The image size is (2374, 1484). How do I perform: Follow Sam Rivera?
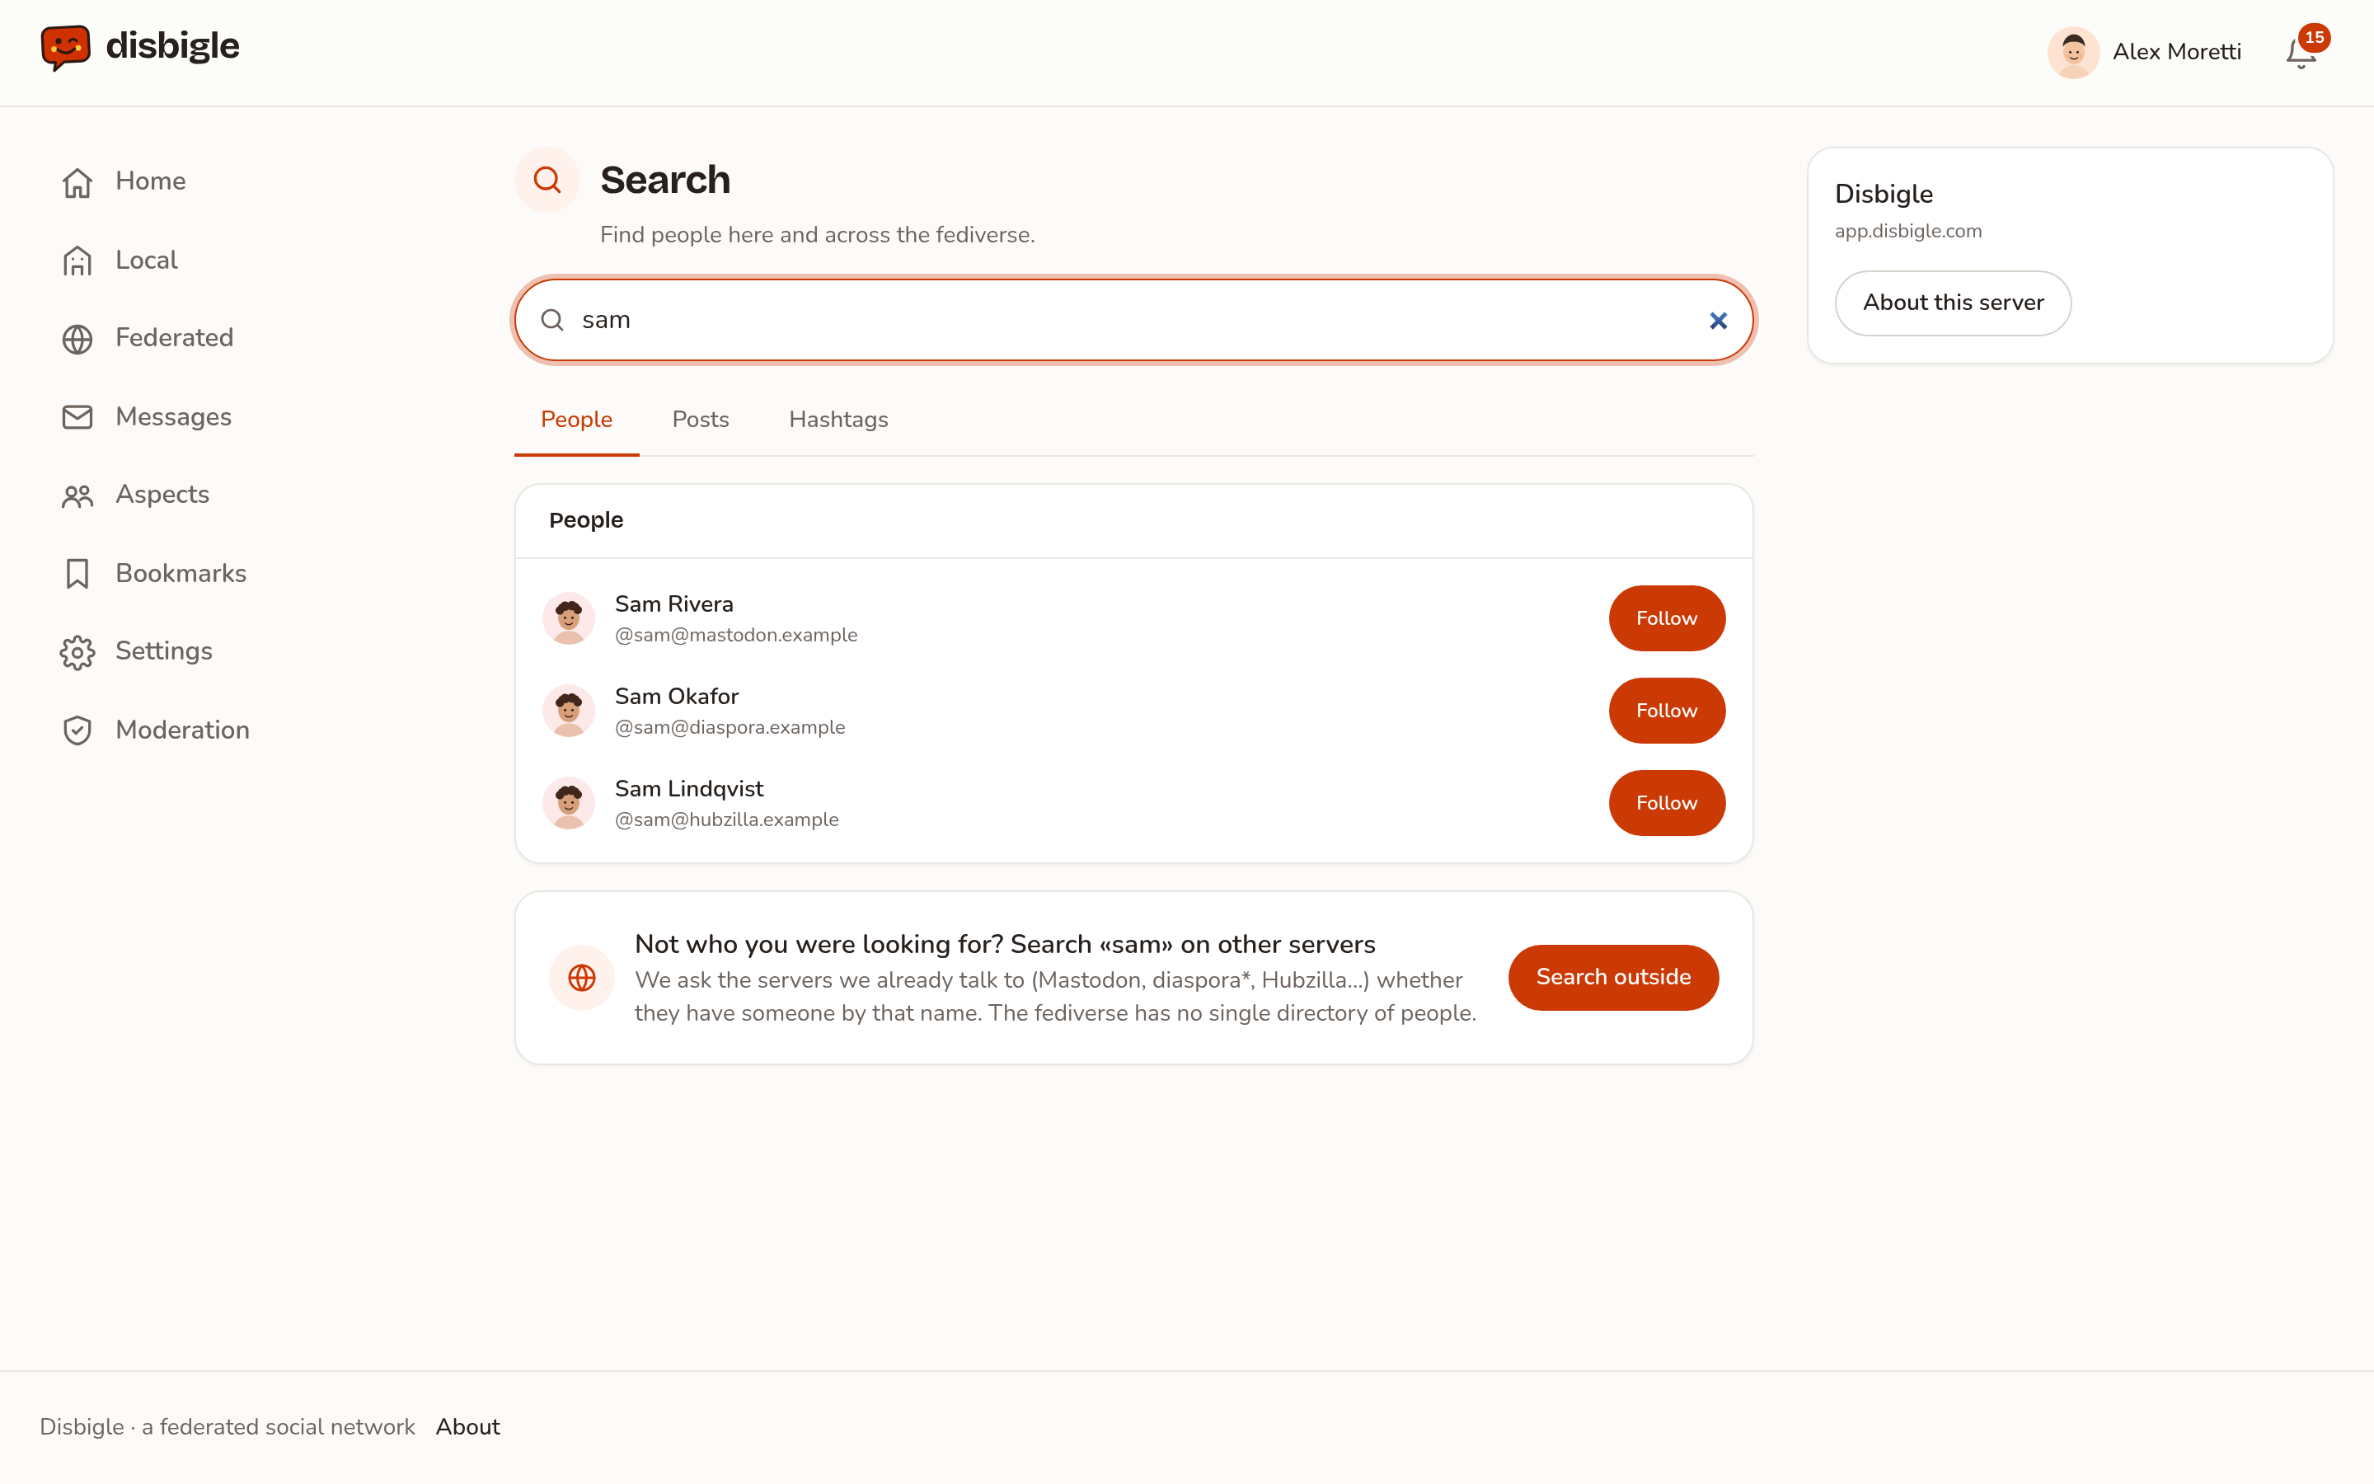(1667, 618)
